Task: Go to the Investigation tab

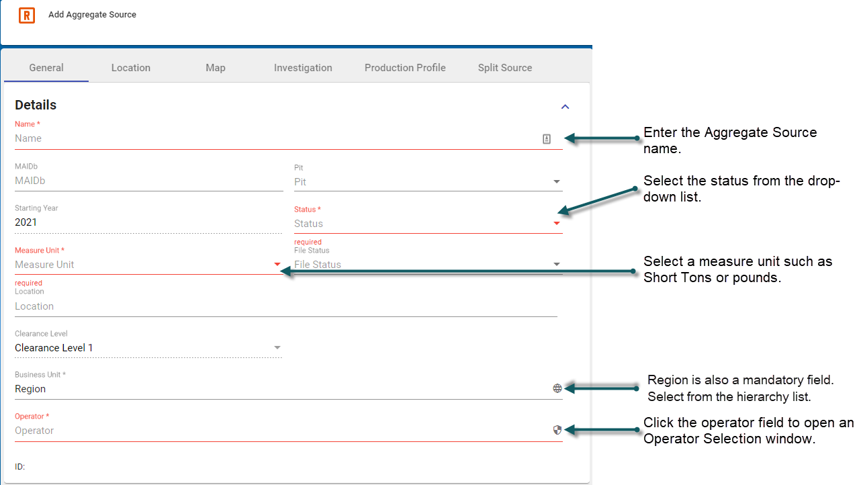Action: pyautogui.click(x=303, y=68)
